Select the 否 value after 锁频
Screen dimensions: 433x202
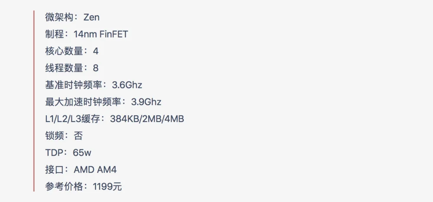(x=78, y=136)
